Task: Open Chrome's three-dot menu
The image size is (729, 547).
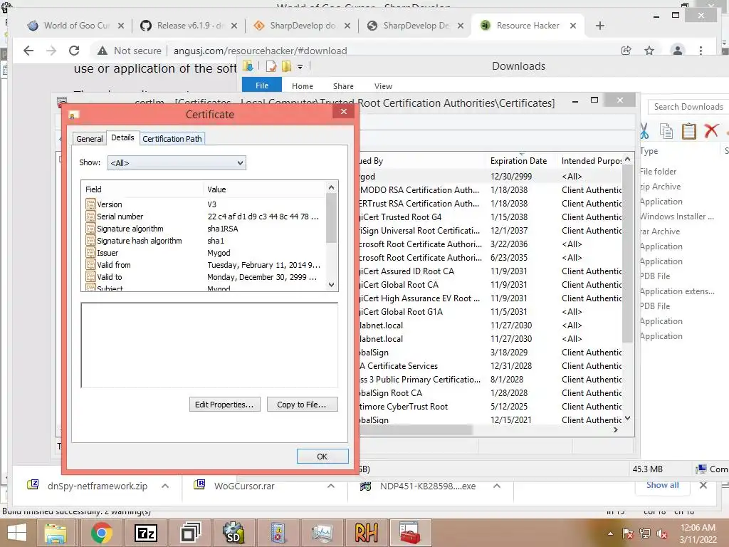Action: point(701,51)
